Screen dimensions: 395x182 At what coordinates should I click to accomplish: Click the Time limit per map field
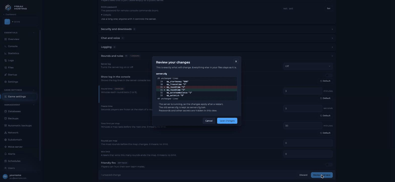tap(303, 126)
